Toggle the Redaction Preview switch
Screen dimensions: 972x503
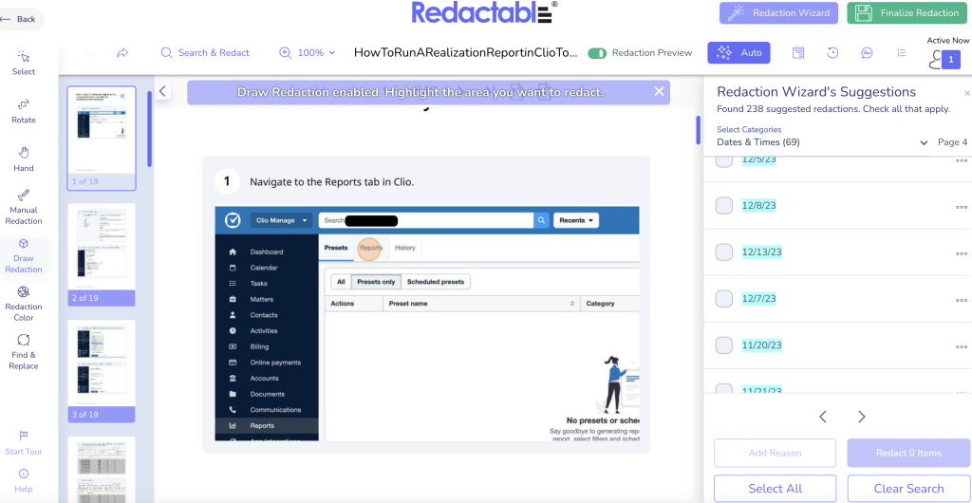click(597, 53)
